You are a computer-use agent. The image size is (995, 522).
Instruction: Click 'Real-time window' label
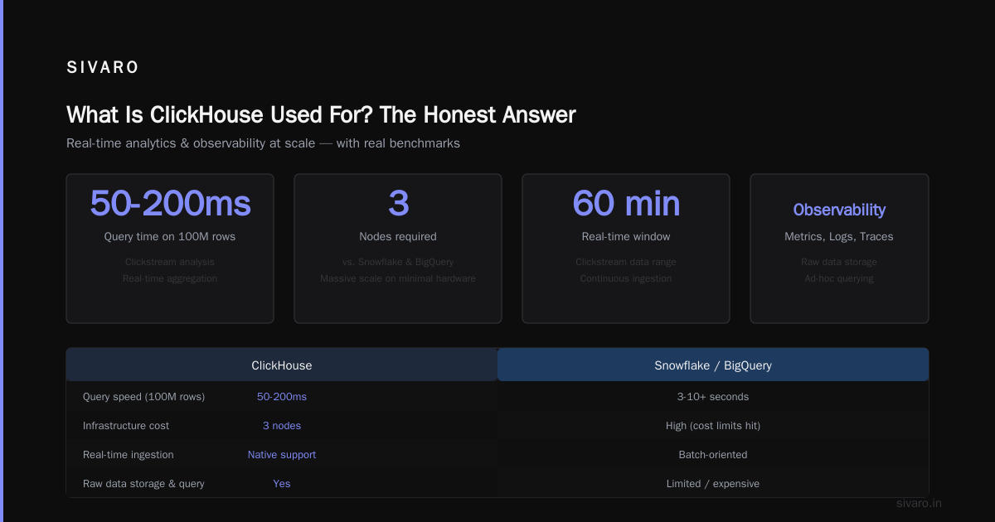626,237
